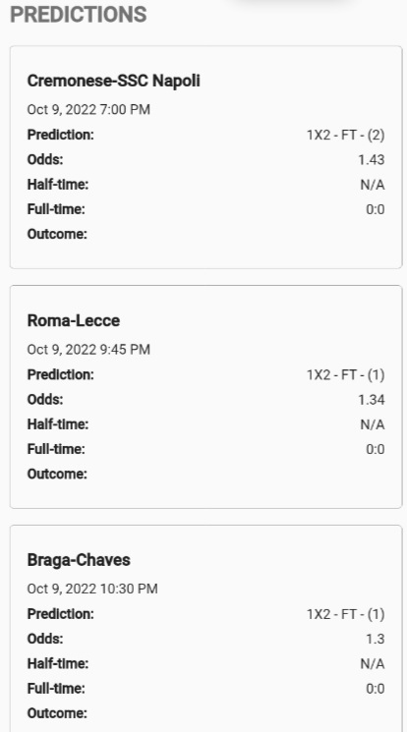The width and height of the screenshot is (407, 732).
Task: Select the Oct 9, 2022 9:45 PM date
Action: click(x=88, y=349)
